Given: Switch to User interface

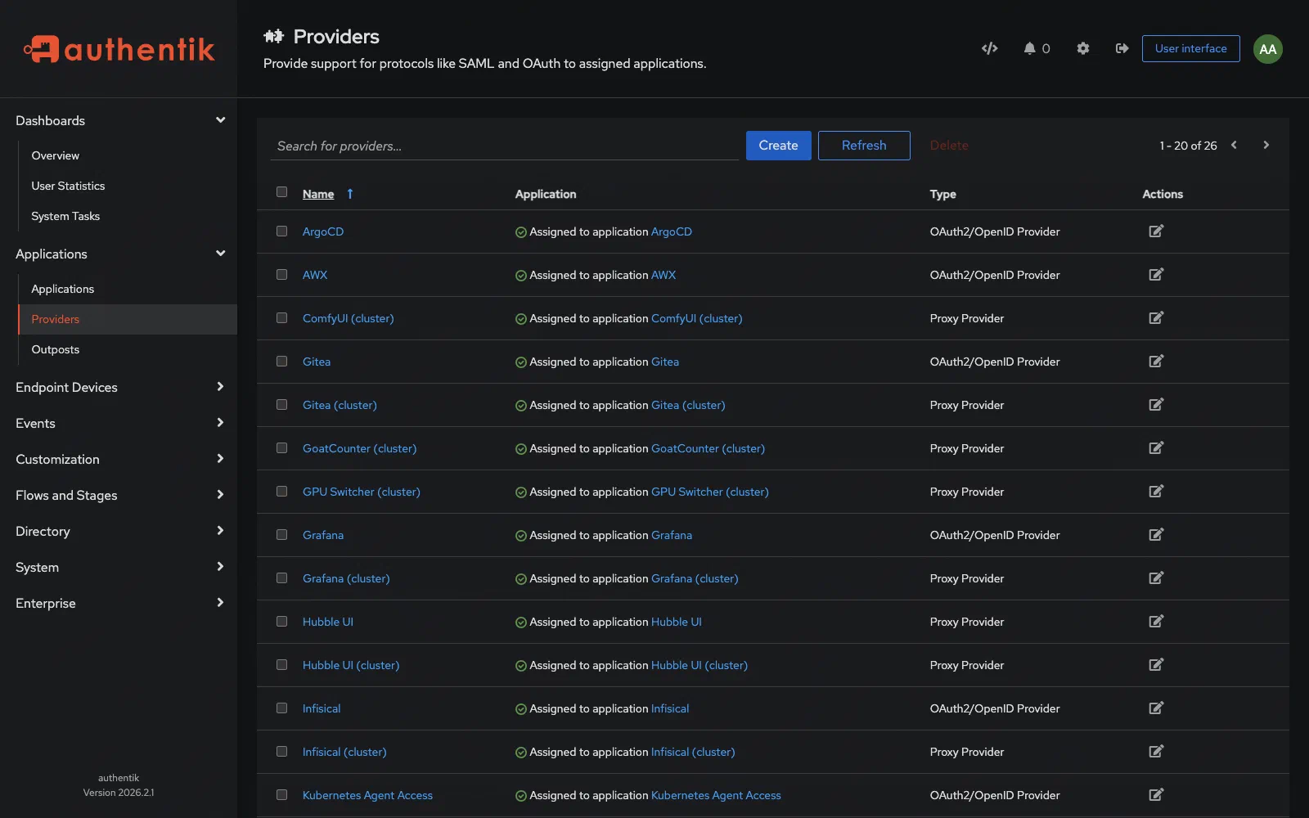Looking at the screenshot, I should point(1190,48).
